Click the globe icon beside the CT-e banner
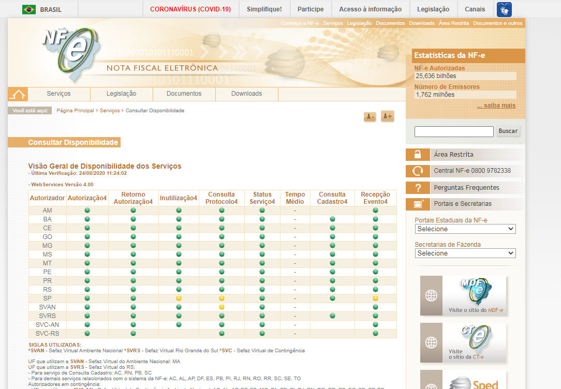The image size is (561, 389). pos(431,342)
